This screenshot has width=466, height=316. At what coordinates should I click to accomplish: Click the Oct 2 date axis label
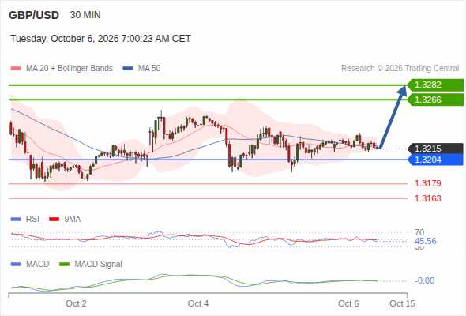point(76,303)
